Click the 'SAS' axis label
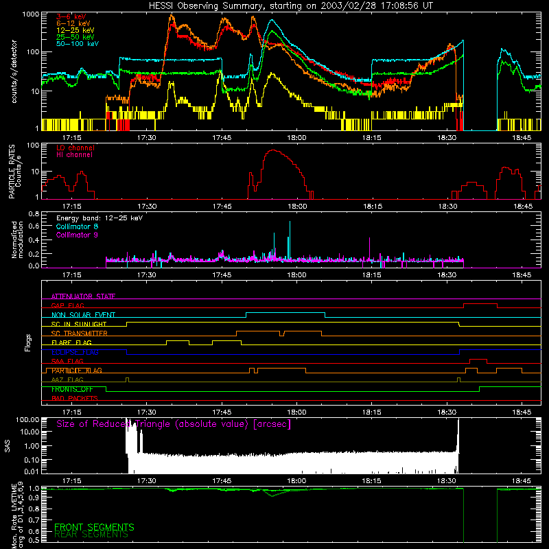The image size is (549, 549). click(8, 446)
